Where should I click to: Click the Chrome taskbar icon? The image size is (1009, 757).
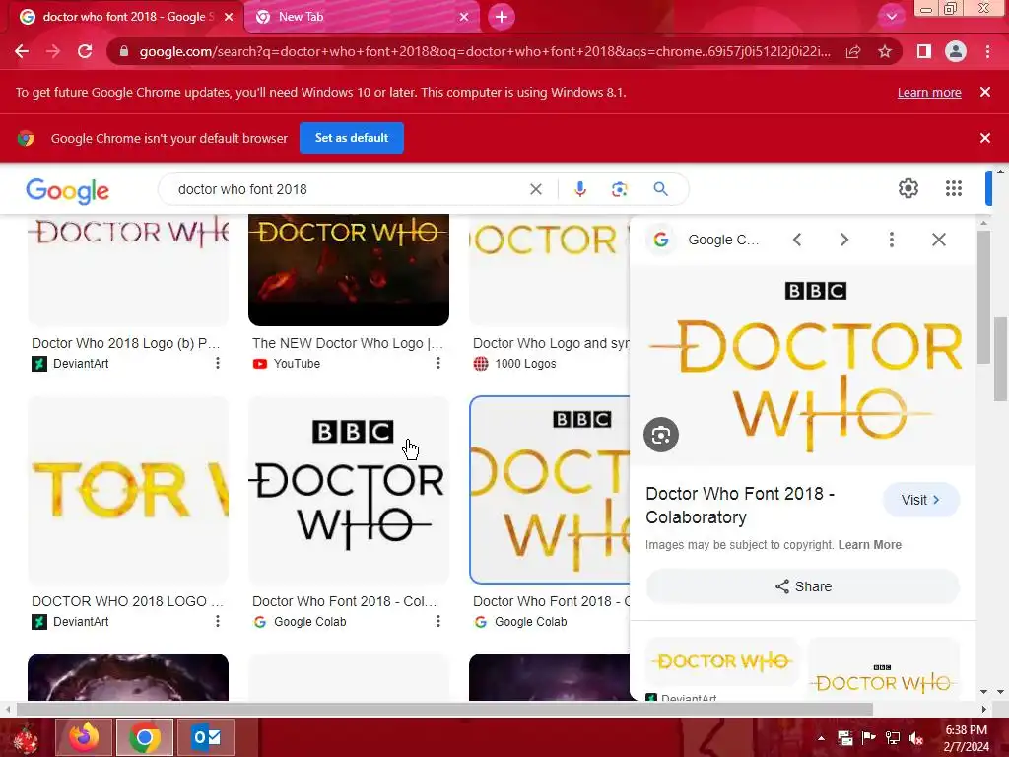(x=145, y=737)
